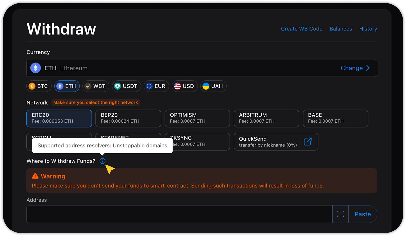Open the Change currency selector
The width and height of the screenshot is (406, 236).
[x=355, y=68]
